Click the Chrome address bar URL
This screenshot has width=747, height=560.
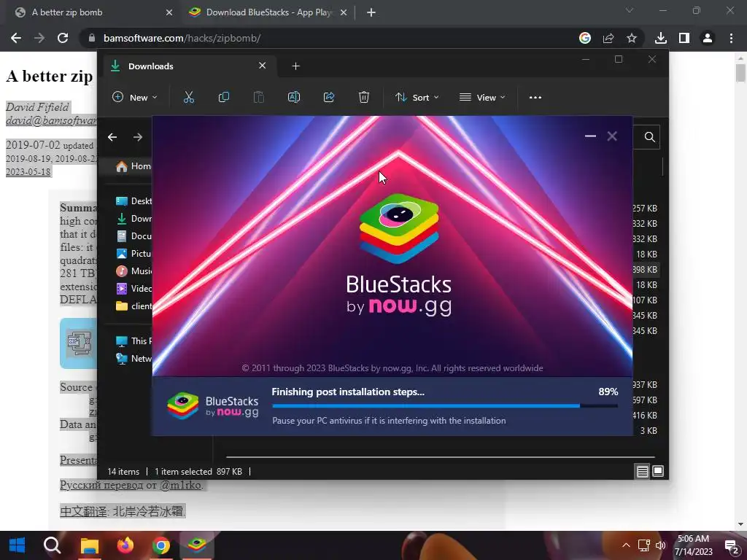(182, 38)
